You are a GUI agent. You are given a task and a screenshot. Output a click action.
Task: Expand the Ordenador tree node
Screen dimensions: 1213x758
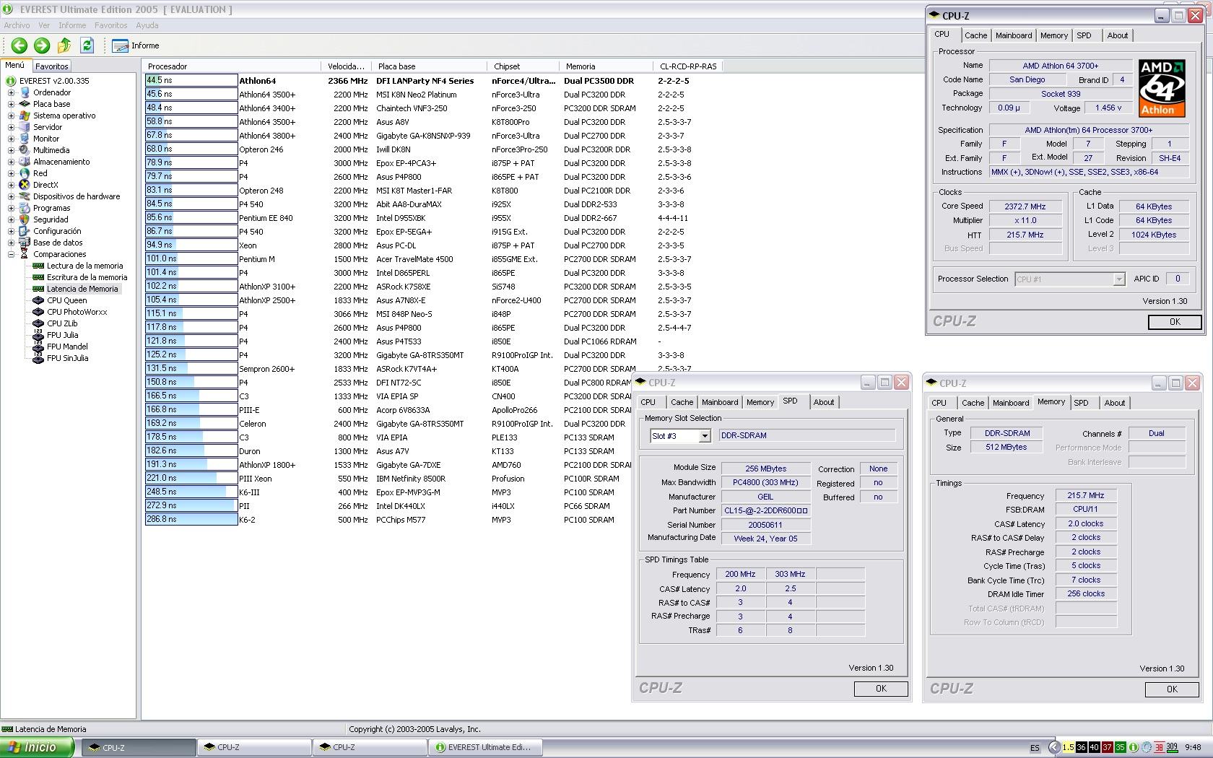11,92
